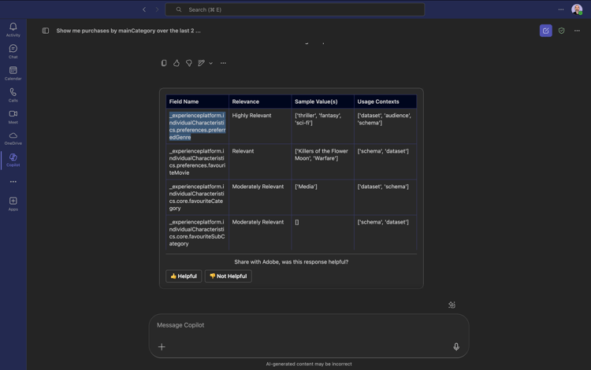Click the Relevance column header
591x370 pixels.
point(260,102)
